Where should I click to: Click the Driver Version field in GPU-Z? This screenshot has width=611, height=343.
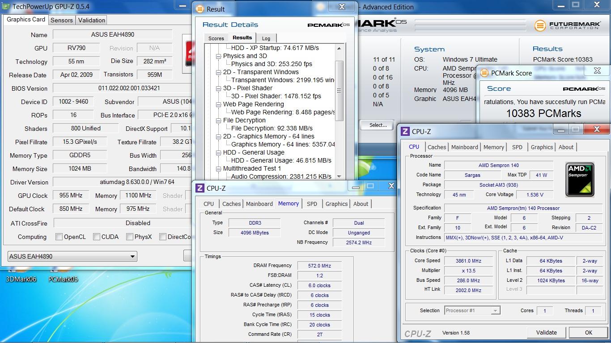[x=123, y=182]
